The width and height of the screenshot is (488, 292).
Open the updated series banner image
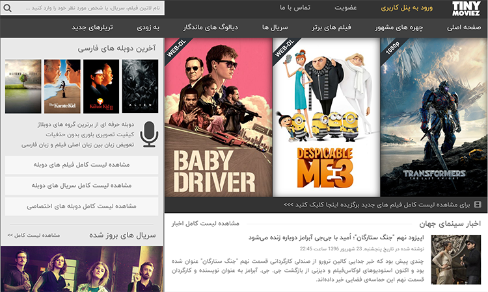[x=82, y=269]
